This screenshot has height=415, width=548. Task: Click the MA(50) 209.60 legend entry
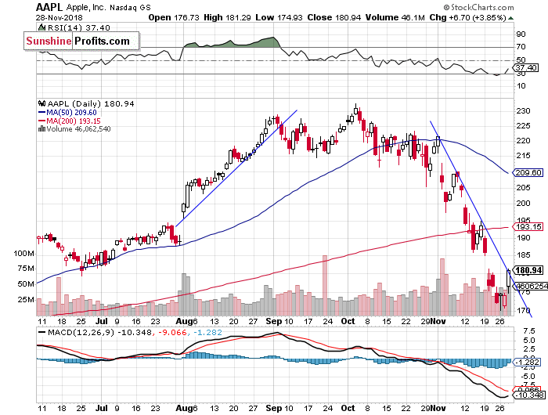pos(67,112)
